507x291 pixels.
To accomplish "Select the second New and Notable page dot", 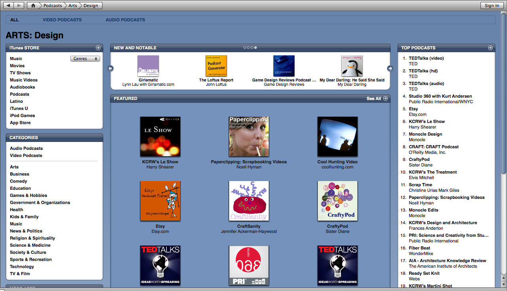I will coord(249,48).
